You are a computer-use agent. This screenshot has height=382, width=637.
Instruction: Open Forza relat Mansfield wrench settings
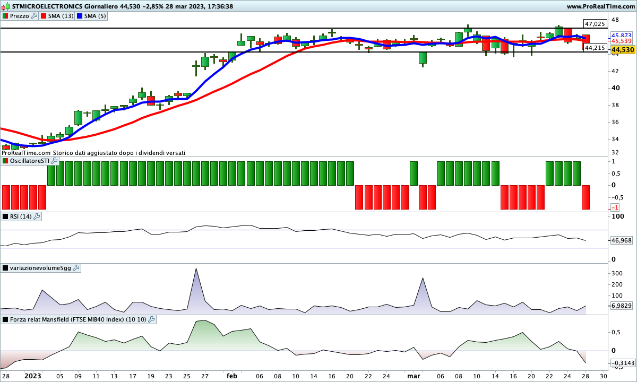coord(151,319)
